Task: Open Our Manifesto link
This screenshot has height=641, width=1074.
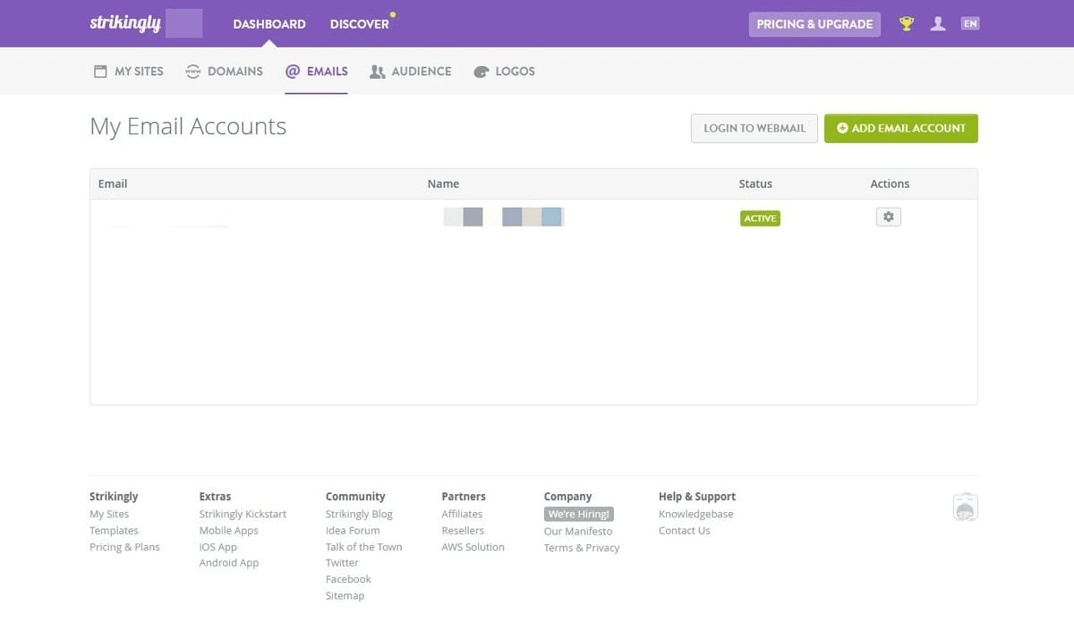Action: pos(578,531)
